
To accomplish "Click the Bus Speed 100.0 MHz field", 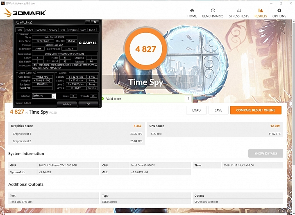I will 42,84.
